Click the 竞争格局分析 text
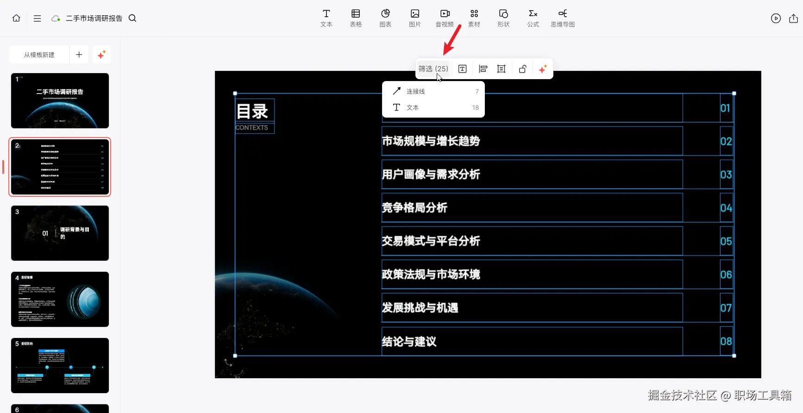This screenshot has height=413, width=803. point(414,208)
